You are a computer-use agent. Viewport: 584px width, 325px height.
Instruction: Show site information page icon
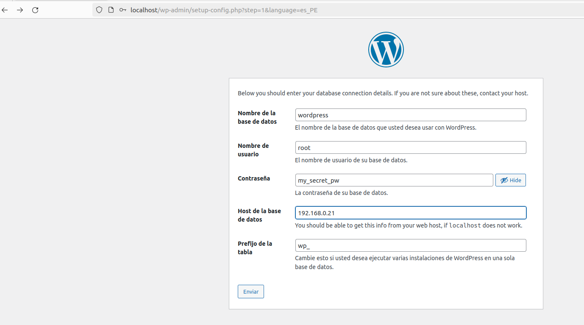pyautogui.click(x=111, y=10)
